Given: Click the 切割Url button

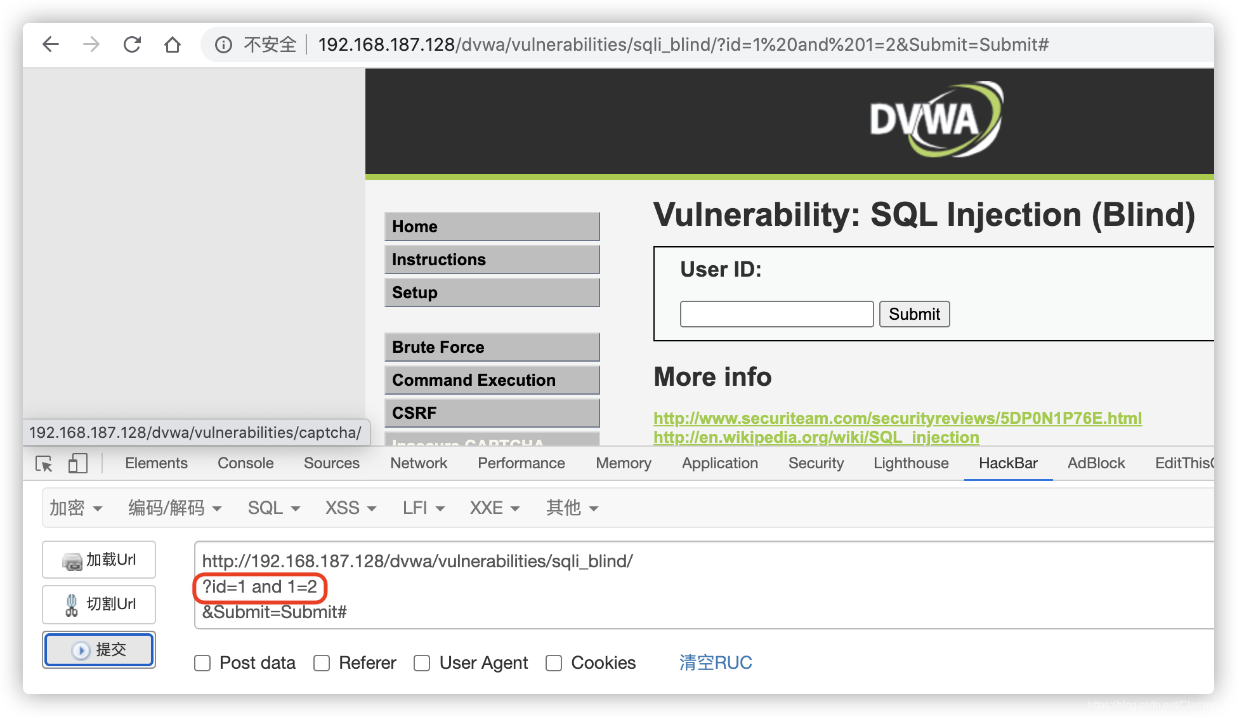Looking at the screenshot, I should pyautogui.click(x=99, y=604).
